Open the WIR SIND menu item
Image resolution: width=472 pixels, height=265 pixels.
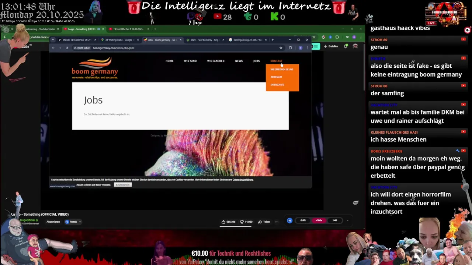point(190,61)
